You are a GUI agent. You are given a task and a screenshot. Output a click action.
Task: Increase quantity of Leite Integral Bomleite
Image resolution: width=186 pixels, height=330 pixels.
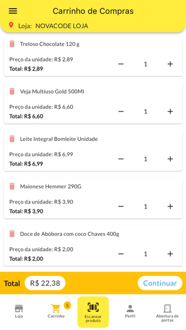[170, 159]
